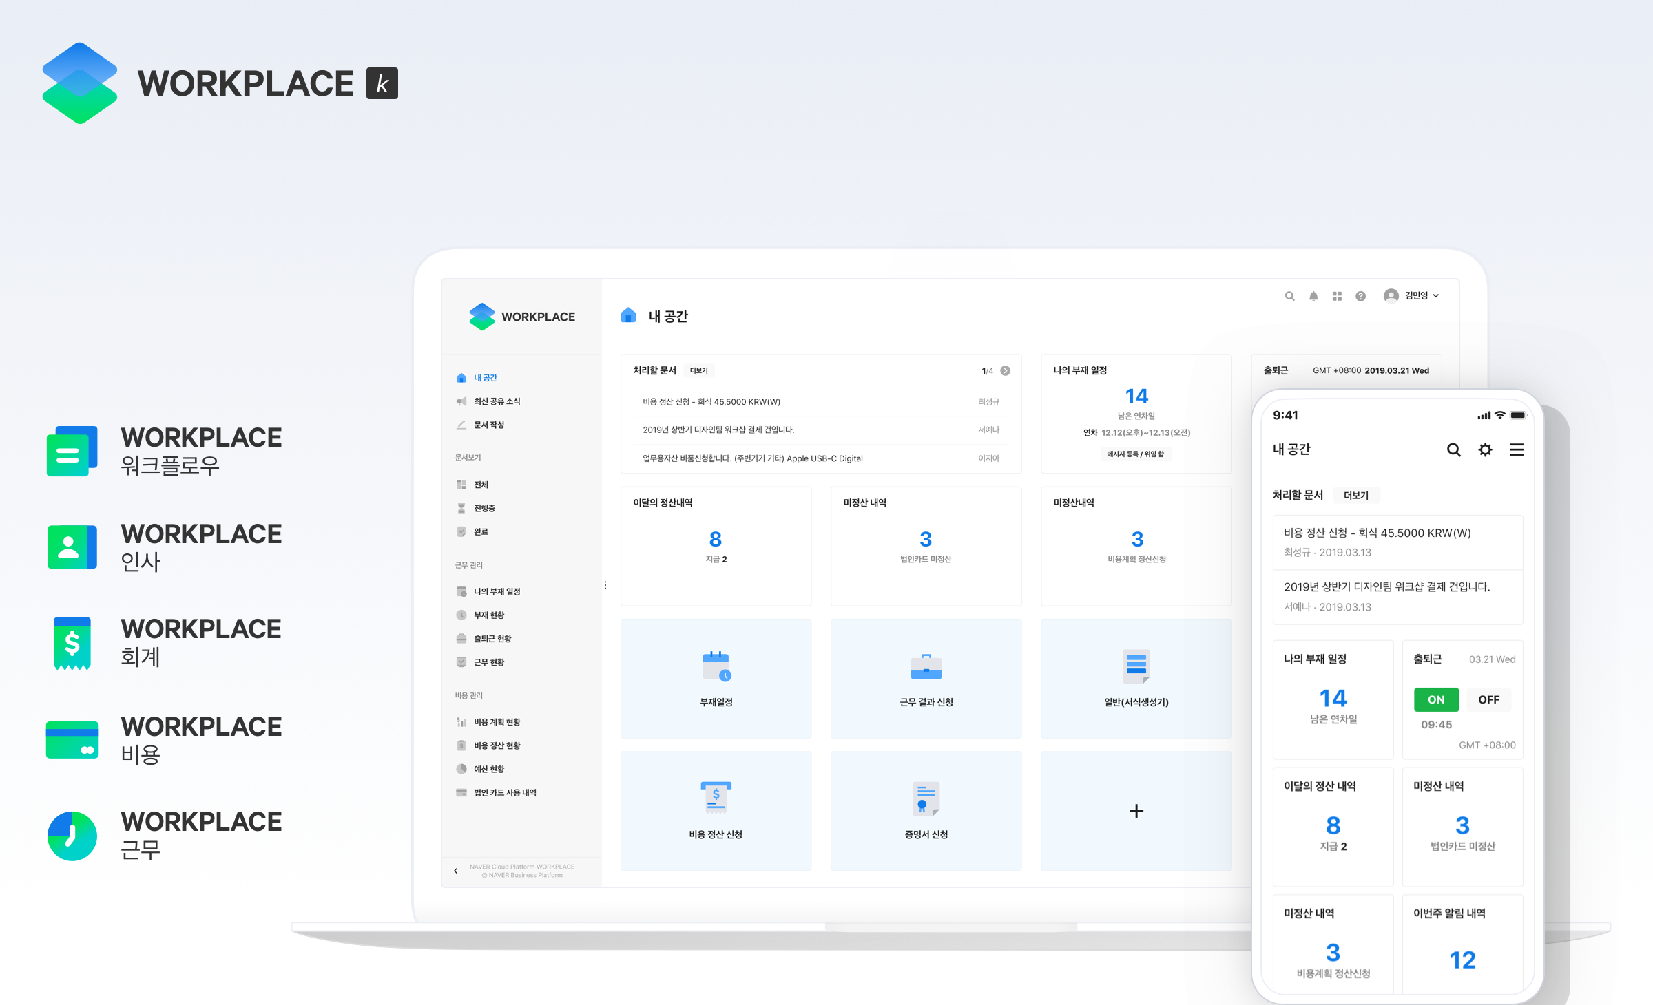This screenshot has height=1005, width=1653.
Task: Open the 이달의 정산내역 card on desktop
Action: coord(716,546)
